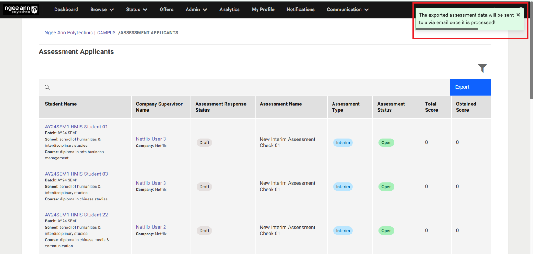Open the Analytics page
Screen dimensions: 533x254
tap(229, 10)
